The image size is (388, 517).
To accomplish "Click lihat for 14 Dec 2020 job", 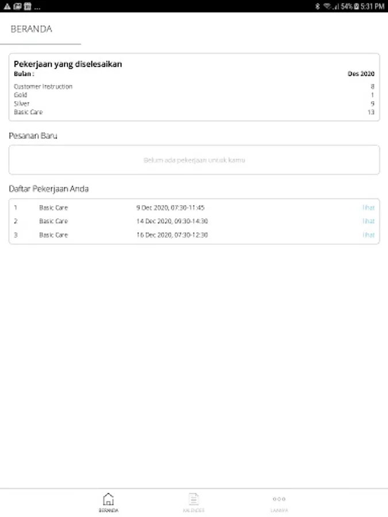I will tap(368, 221).
